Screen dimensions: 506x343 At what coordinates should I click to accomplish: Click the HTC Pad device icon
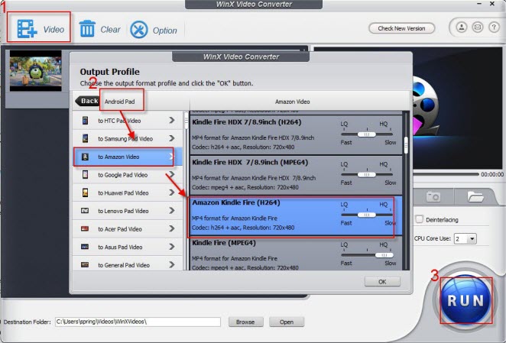[85, 121]
